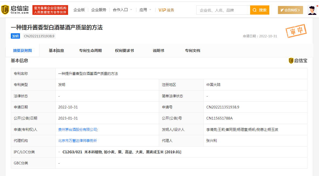
Task: Click the patent title heading text
Action: [x=57, y=28]
